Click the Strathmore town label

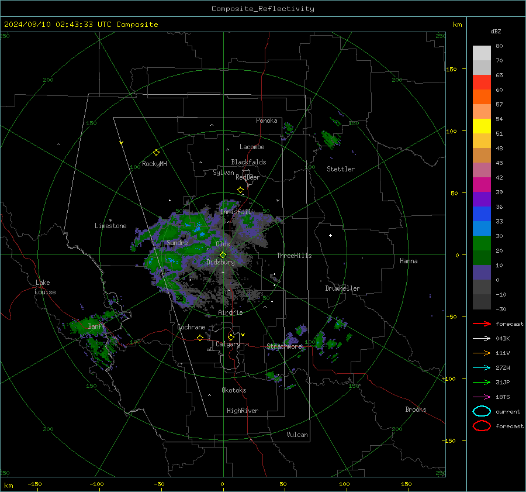pos(285,346)
